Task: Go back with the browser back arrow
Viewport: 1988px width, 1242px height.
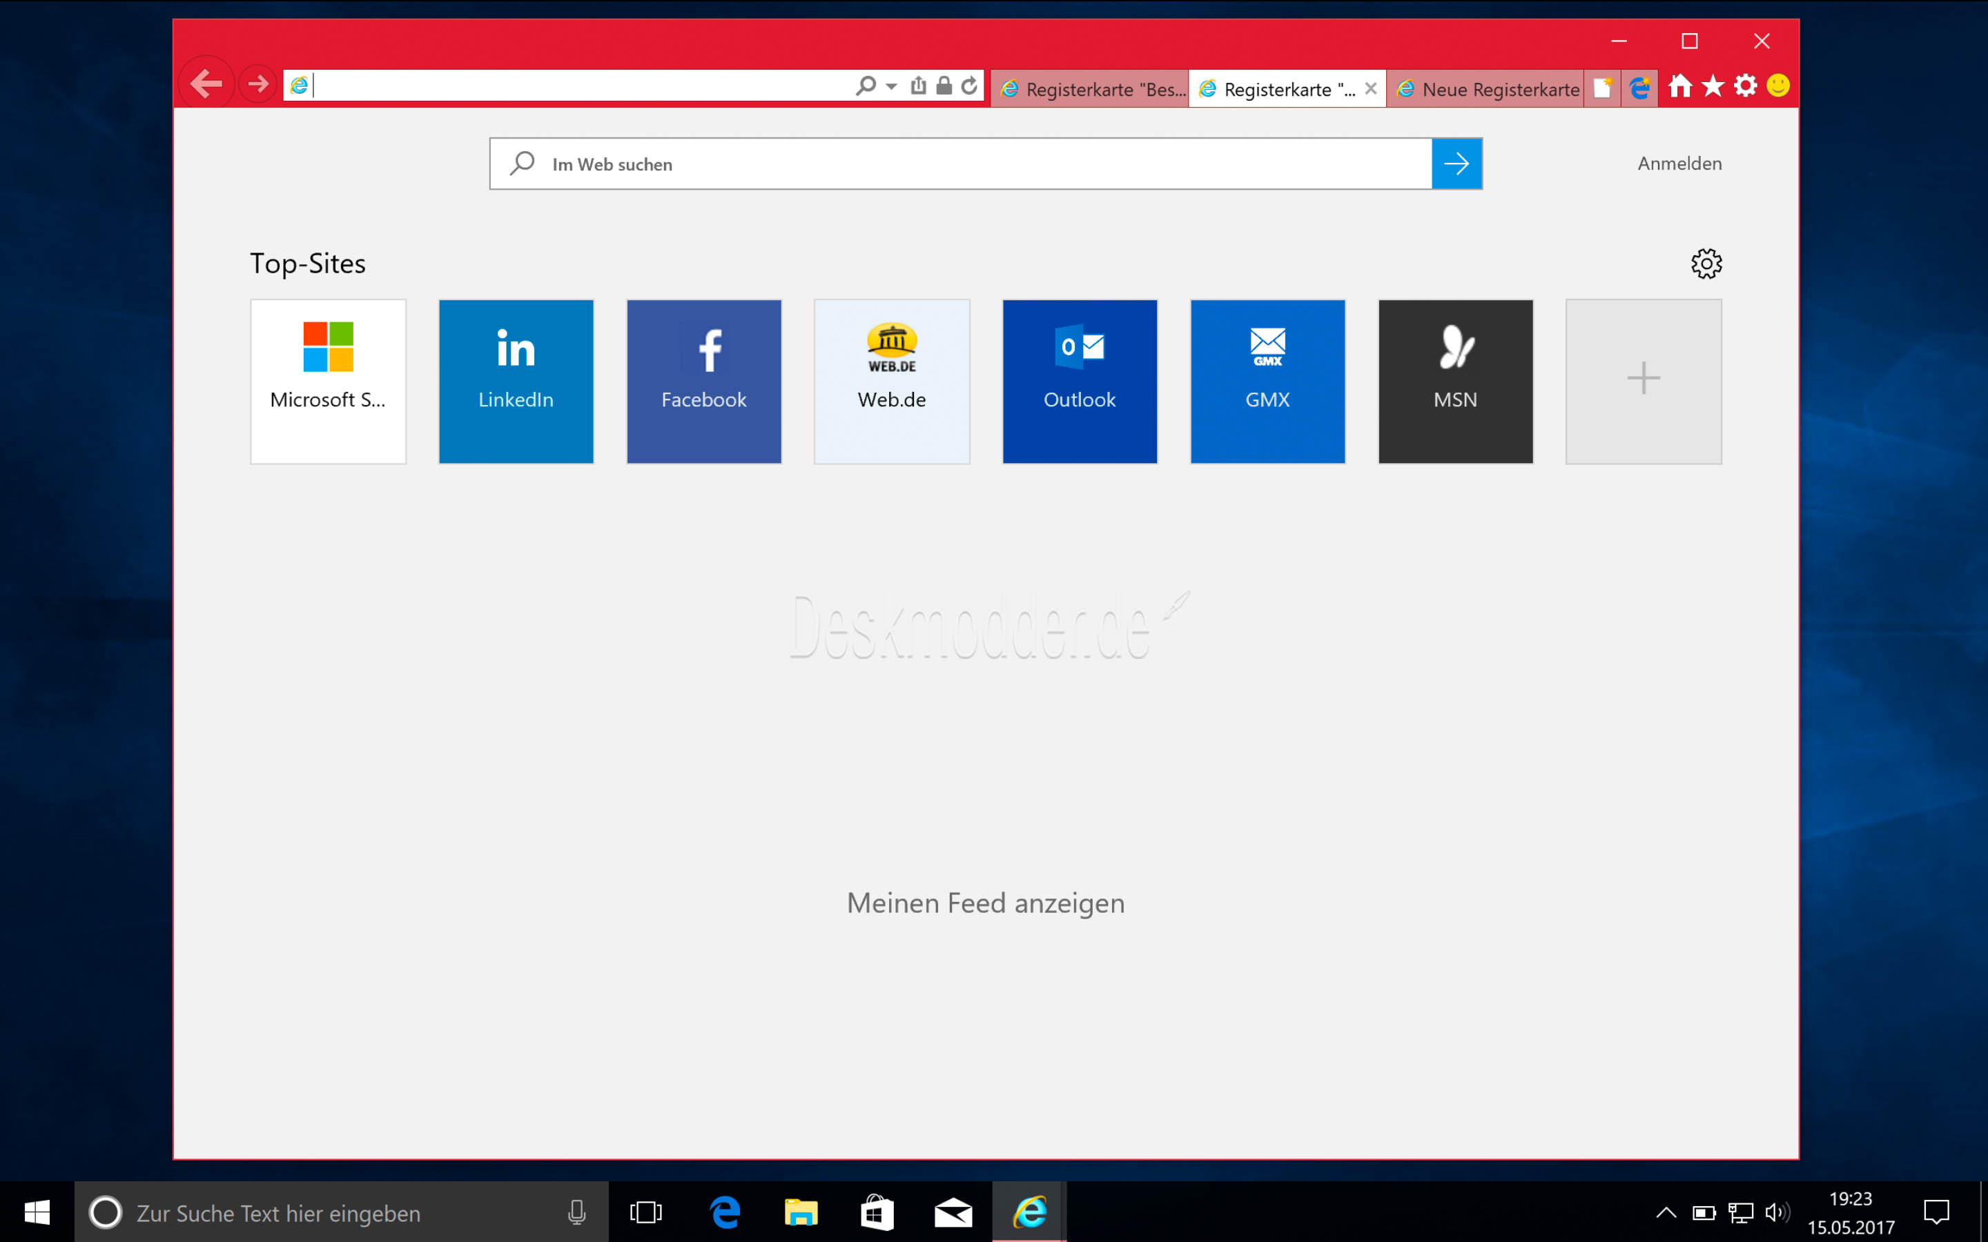Action: pos(206,83)
